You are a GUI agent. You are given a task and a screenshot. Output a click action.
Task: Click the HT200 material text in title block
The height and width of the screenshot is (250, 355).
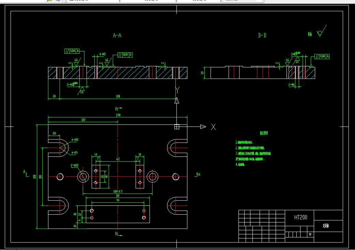(301, 217)
